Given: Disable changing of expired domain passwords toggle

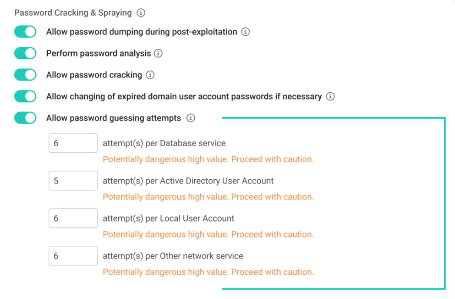Looking at the screenshot, I should click(25, 96).
